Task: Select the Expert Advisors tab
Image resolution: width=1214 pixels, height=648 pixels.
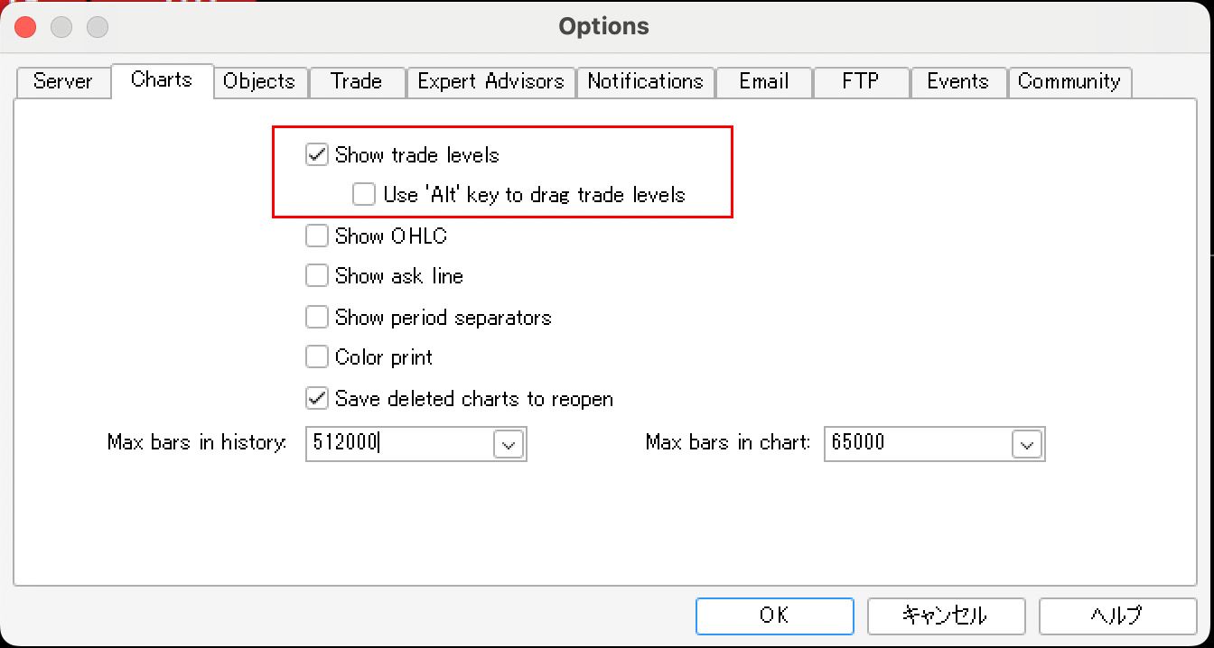Action: 490,81
